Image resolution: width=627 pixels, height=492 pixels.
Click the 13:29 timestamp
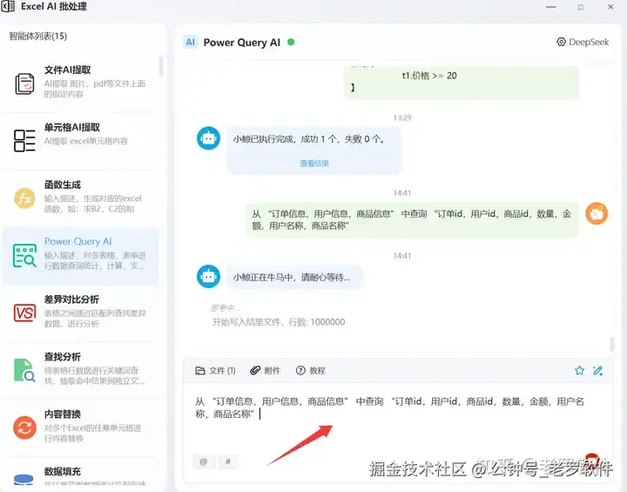(x=401, y=118)
